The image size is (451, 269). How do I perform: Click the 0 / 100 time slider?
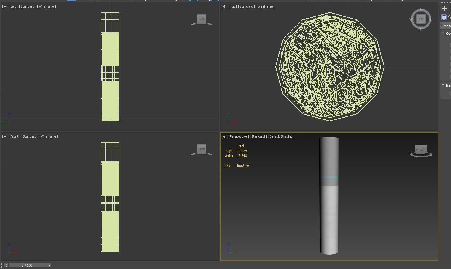pos(27,265)
